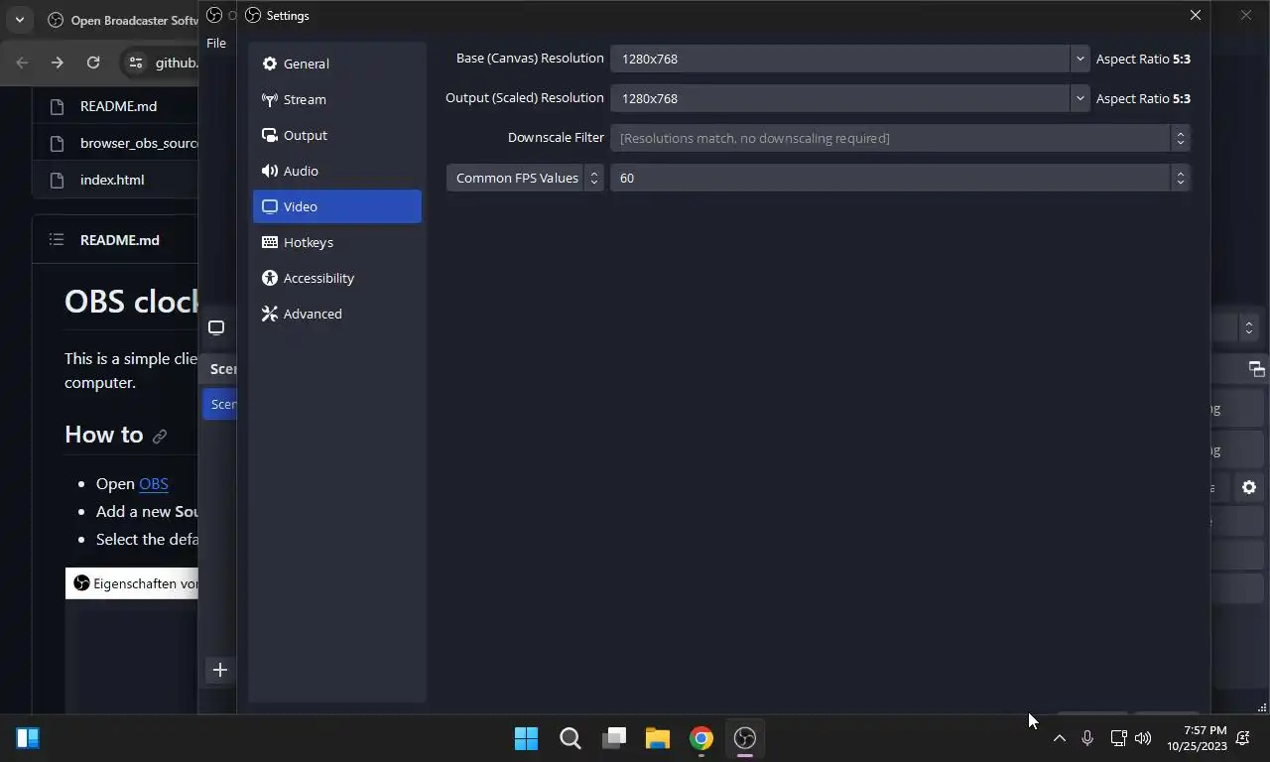Viewport: 1270px width, 762px height.
Task: Click the gear icon in OBS controls
Action: (1249, 487)
